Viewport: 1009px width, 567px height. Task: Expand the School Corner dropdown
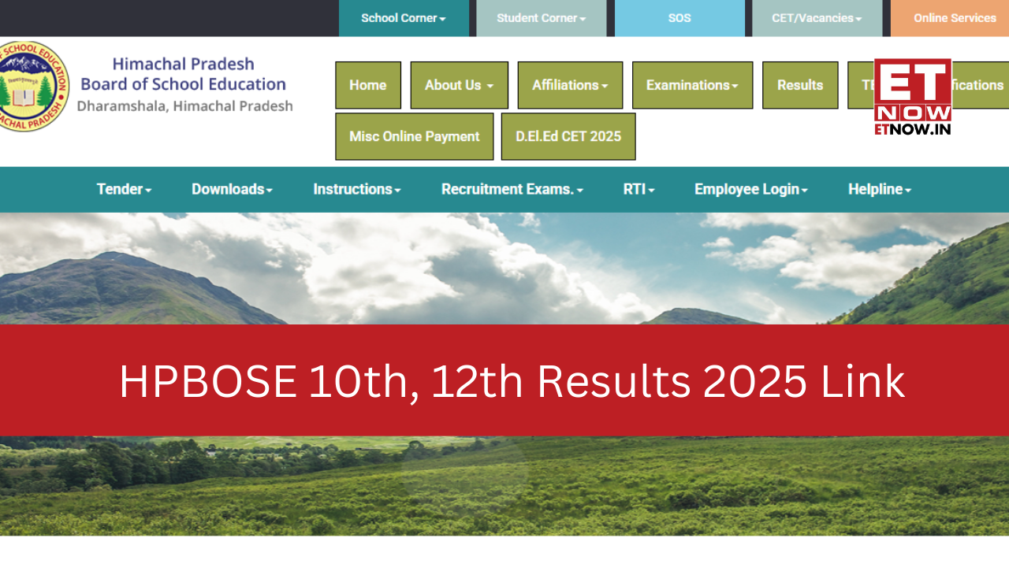tap(404, 18)
